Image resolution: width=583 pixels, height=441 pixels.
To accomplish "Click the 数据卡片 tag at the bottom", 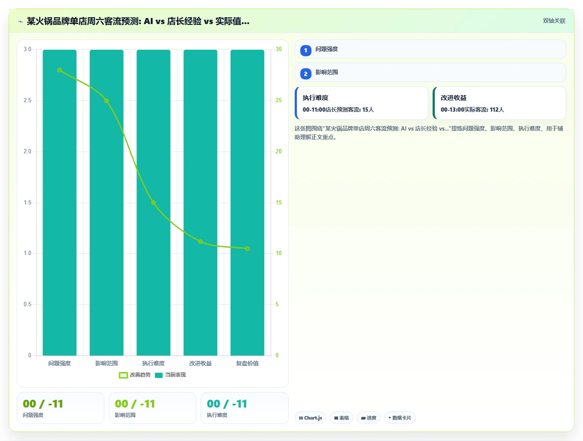I will [x=400, y=418].
